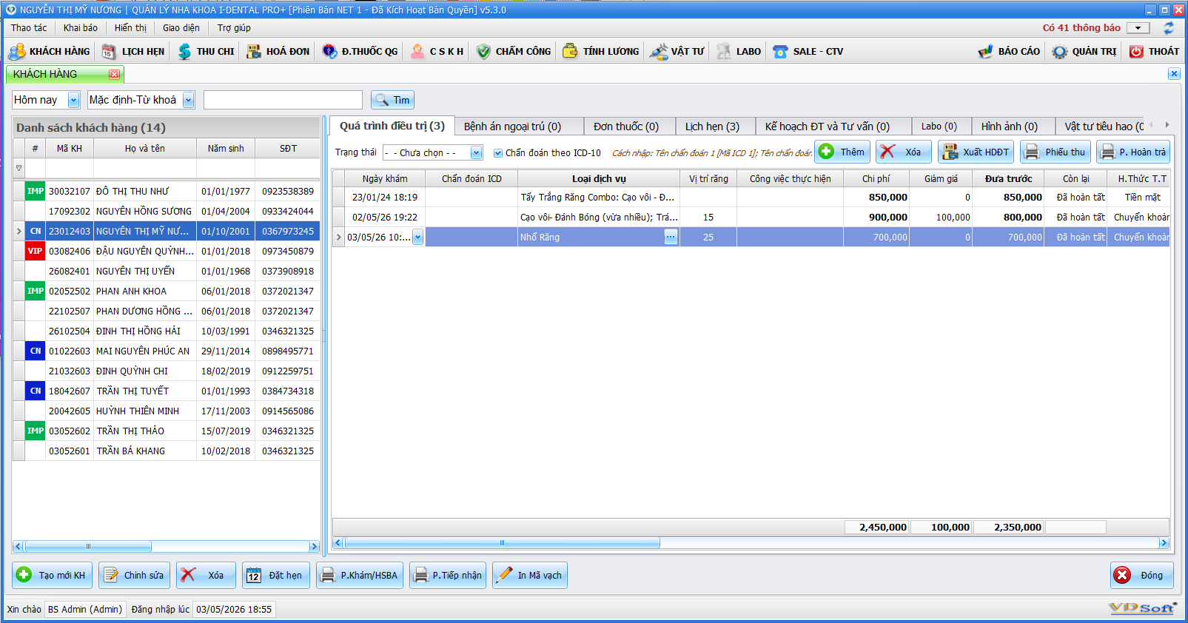Image resolution: width=1188 pixels, height=623 pixels.
Task: Open the Đ.THUỐC QG prescription module
Action: point(360,51)
